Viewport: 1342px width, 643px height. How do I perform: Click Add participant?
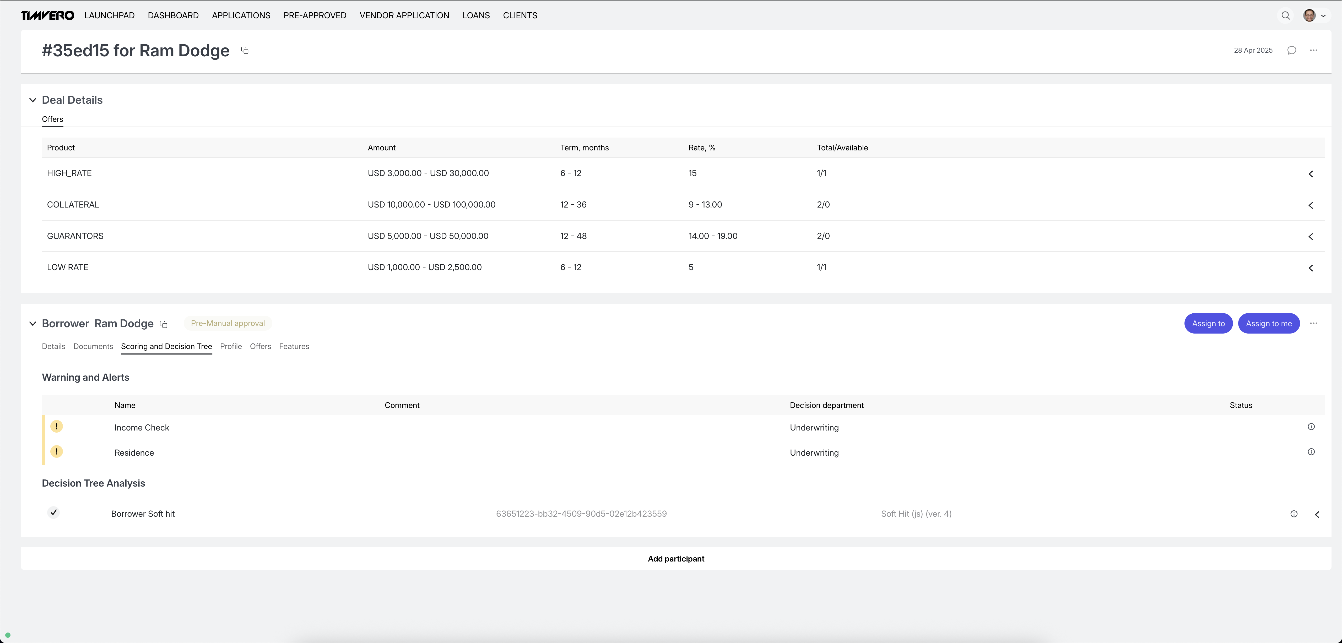(676, 559)
